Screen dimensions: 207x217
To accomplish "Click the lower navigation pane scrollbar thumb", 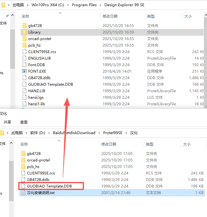I will coord(11,181).
